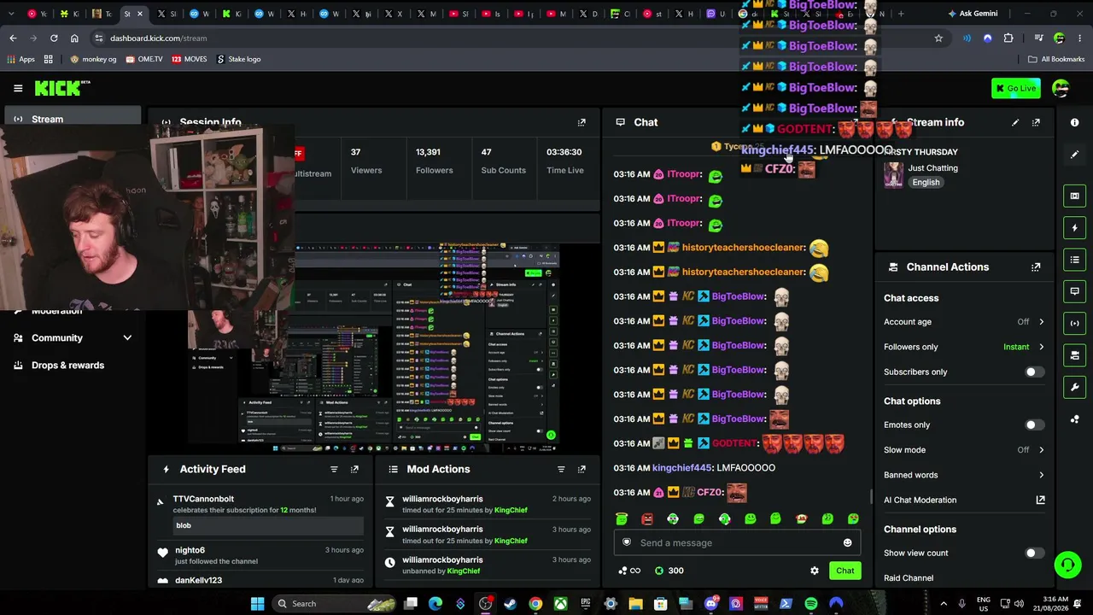Click the English language tag
Image resolution: width=1093 pixels, height=615 pixels.
pos(926,182)
